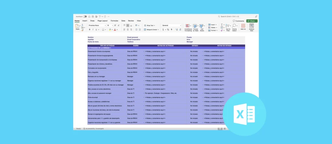Open the Find & Select menu

pyautogui.click(x=234, y=28)
